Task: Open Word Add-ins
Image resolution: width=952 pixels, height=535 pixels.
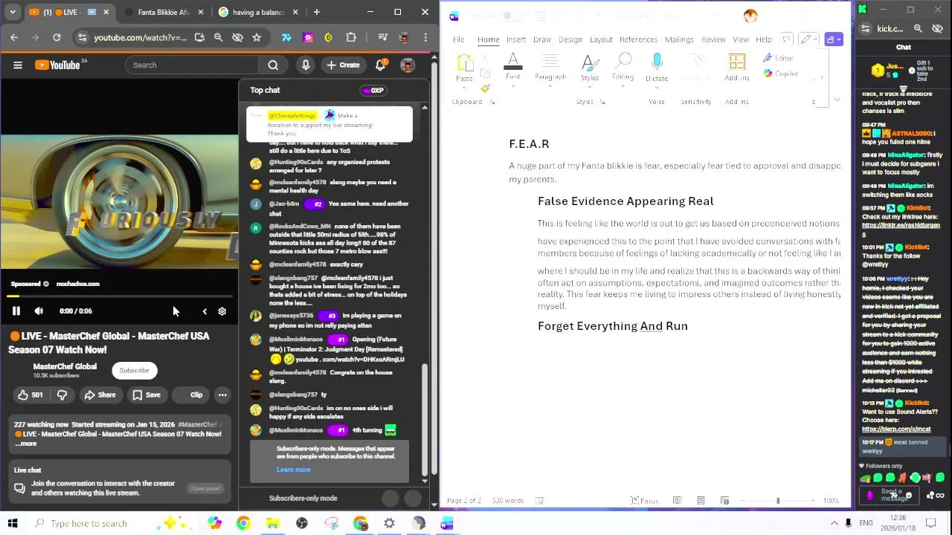Action: click(x=737, y=67)
